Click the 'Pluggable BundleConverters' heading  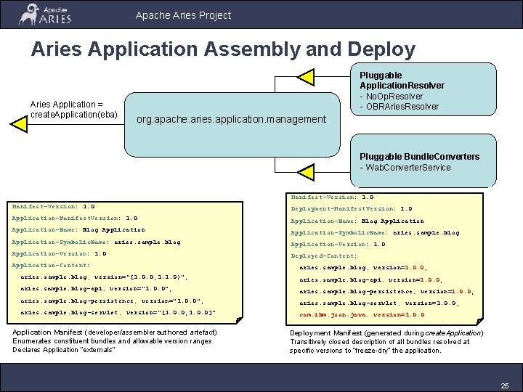pyautogui.click(x=419, y=156)
